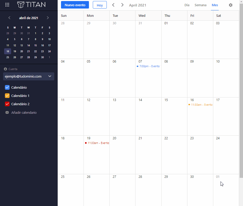The height and width of the screenshot is (206, 243).
Task: Show next month in mini calendar
Action: [48, 18]
